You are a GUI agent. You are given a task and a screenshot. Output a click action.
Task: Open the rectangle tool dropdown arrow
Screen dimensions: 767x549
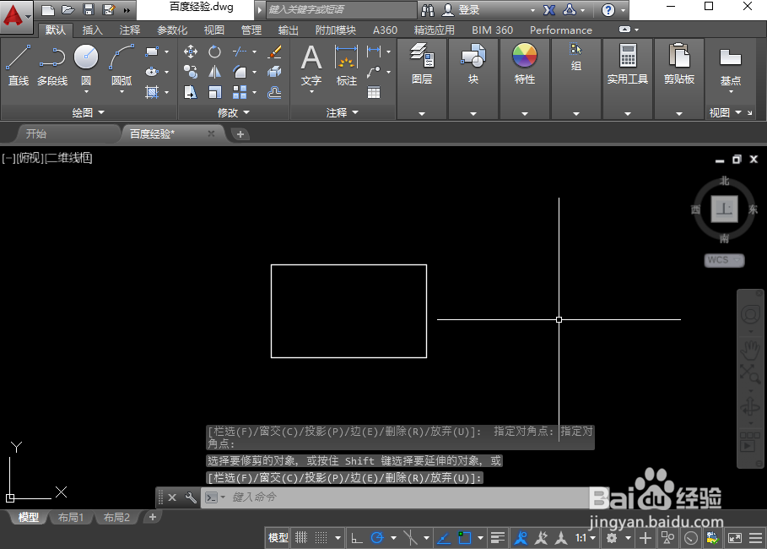point(167,52)
